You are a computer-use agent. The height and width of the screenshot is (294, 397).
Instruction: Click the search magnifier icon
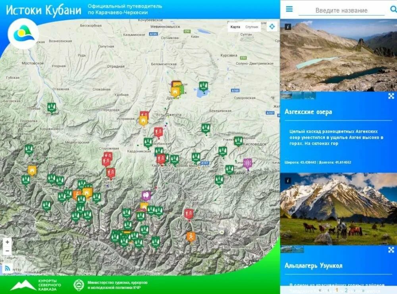(393, 10)
